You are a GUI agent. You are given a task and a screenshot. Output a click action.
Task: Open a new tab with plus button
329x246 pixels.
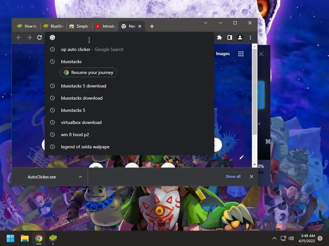(152, 26)
